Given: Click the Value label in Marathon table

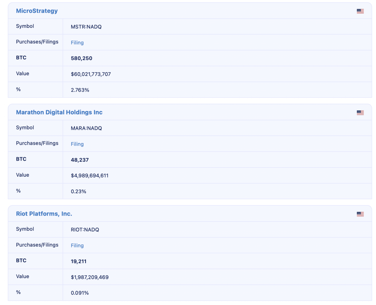Looking at the screenshot, I should point(22,175).
